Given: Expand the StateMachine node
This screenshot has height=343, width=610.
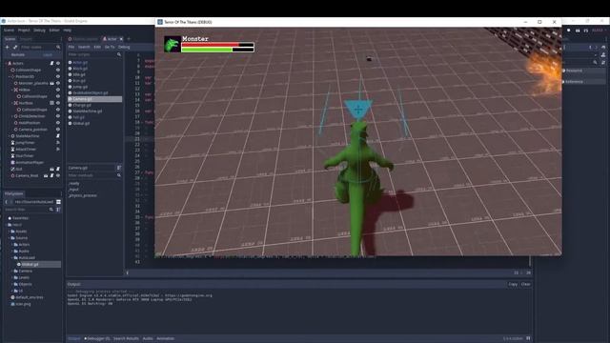Looking at the screenshot, I should 10,136.
